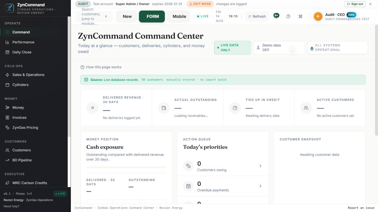Click the Customers owing coins icon
Viewport: 378px width, 212px height.
click(x=188, y=166)
